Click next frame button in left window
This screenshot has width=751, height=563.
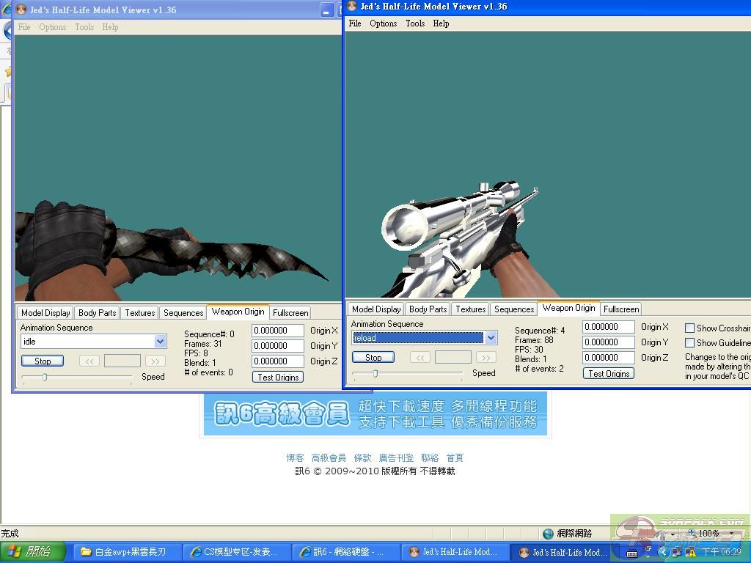[155, 361]
